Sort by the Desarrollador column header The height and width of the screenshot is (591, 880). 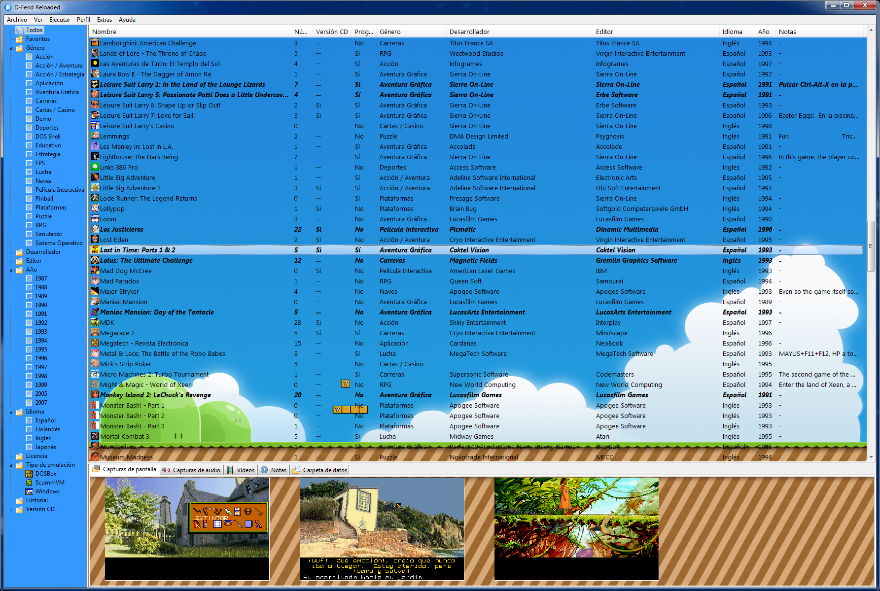(520, 32)
